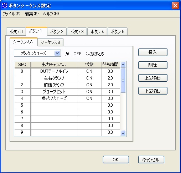Click the scrollbar up arrow in sequence table
This screenshot has width=181, height=173.
[123, 65]
